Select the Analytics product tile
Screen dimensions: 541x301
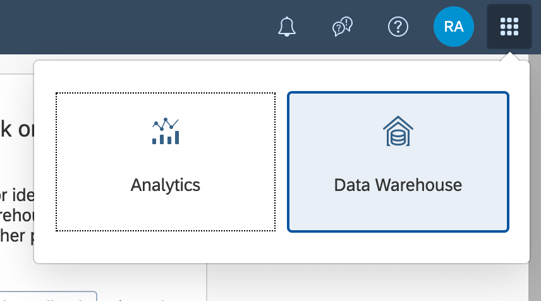point(166,162)
